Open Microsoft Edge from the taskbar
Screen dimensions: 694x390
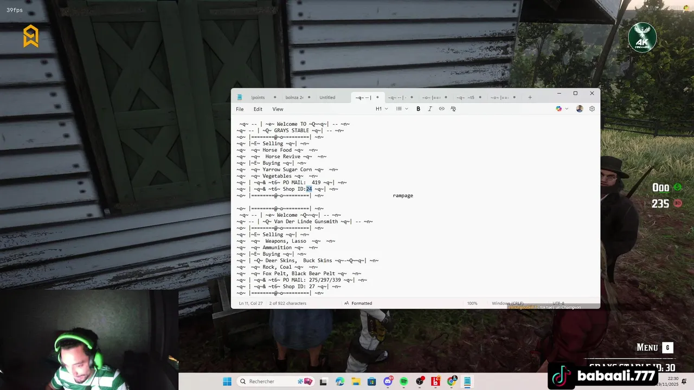coord(339,382)
